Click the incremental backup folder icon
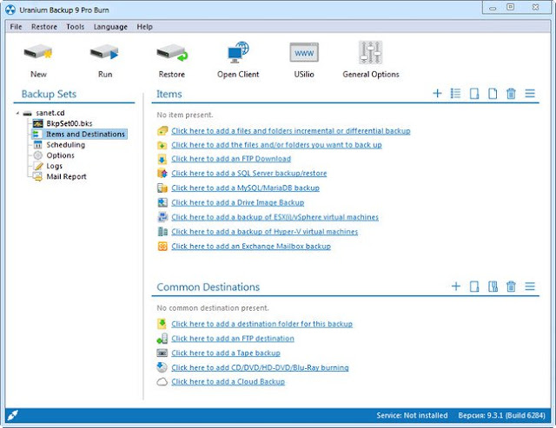Image resolution: width=556 pixels, height=428 pixels. 162,131
